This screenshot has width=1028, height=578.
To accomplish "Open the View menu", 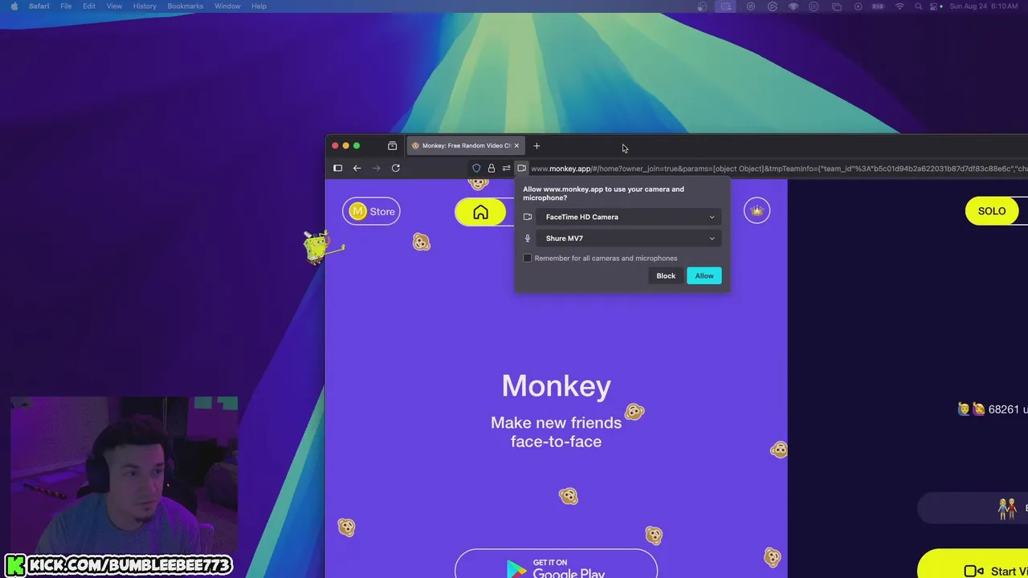I will coord(114,6).
